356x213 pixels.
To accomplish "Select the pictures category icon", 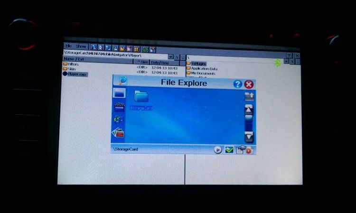I will click(x=118, y=132).
